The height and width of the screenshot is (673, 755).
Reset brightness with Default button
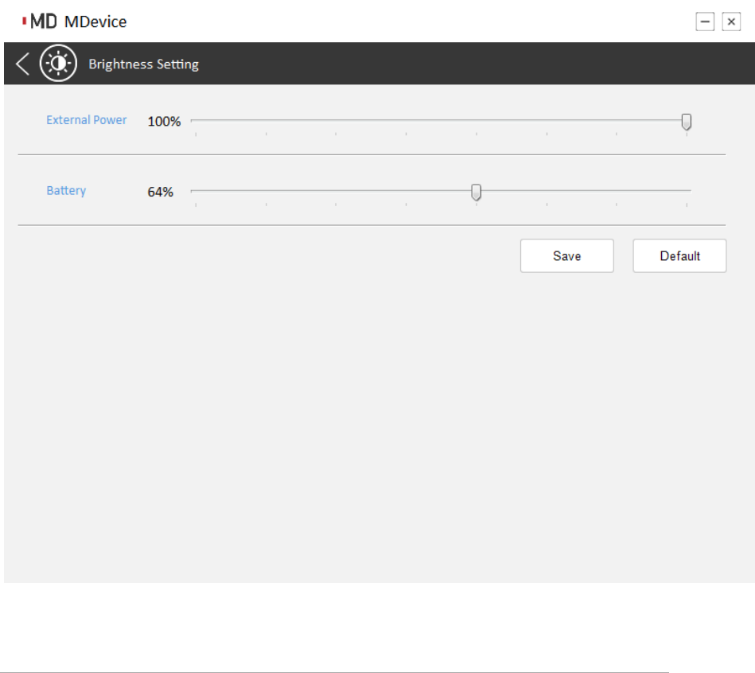(679, 255)
